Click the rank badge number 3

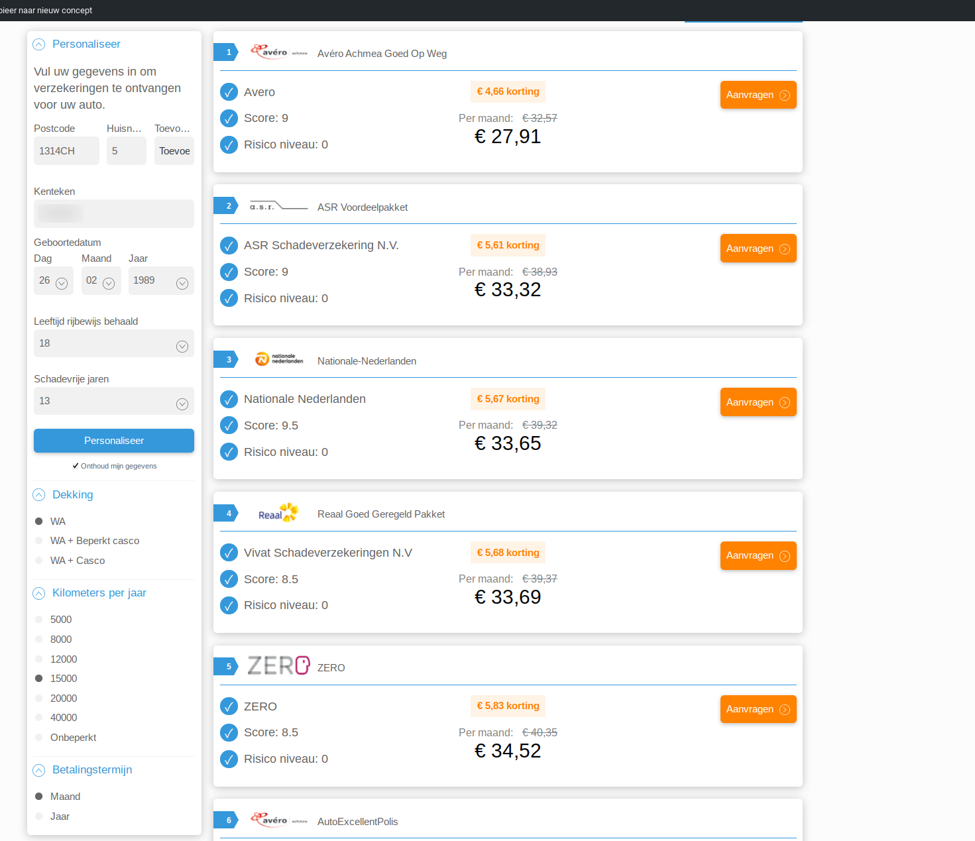click(226, 360)
